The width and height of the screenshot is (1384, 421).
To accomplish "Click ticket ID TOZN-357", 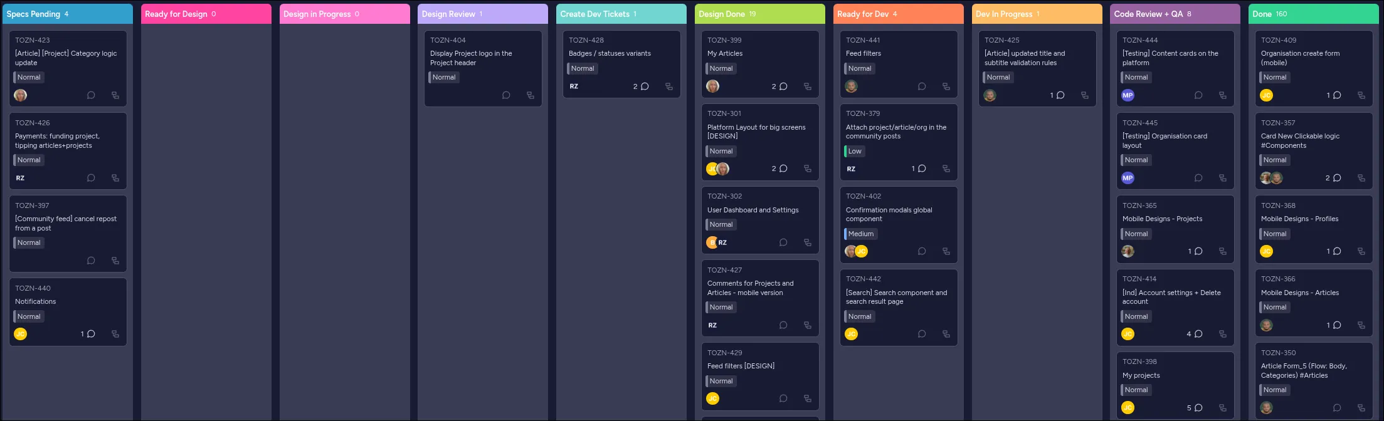I will tap(1278, 123).
